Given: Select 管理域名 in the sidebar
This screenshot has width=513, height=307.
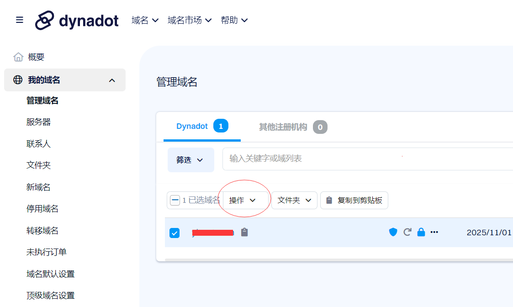Looking at the screenshot, I should point(42,101).
